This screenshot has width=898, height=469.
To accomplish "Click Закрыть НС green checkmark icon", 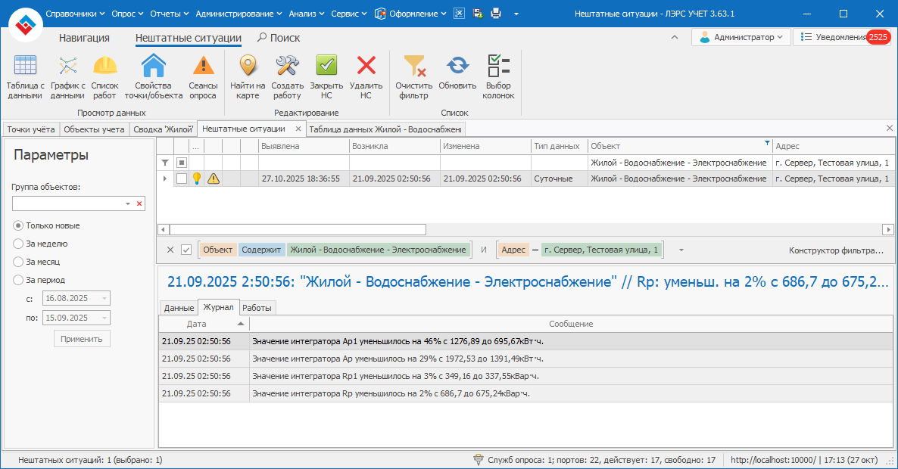I will click(326, 77).
